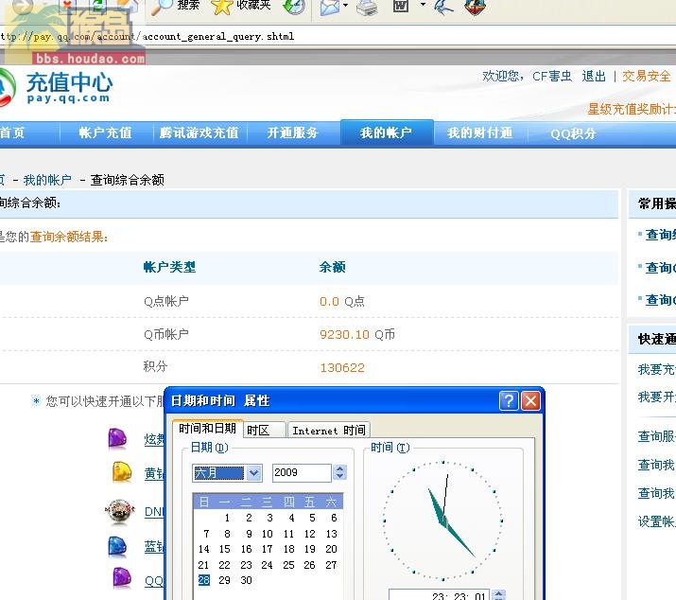This screenshot has height=600, width=676.
Task: Open the 交易安全 link
Action: point(646,77)
